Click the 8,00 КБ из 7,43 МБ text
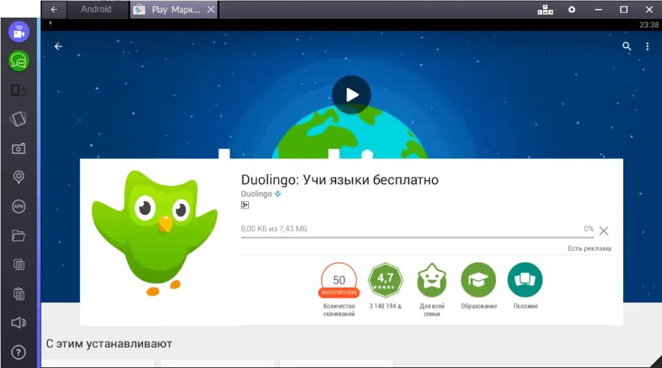 [274, 229]
